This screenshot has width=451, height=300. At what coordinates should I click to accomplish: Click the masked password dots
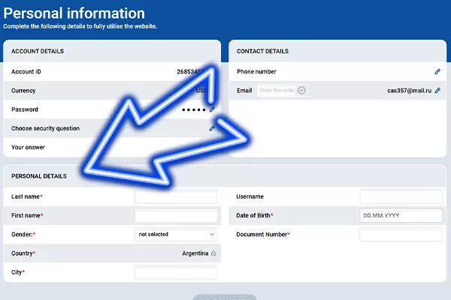194,109
